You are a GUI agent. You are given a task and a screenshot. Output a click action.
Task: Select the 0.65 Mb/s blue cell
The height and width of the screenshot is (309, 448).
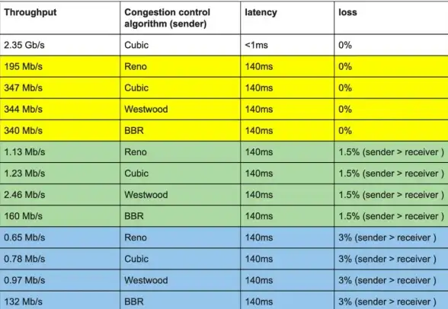tap(60, 237)
